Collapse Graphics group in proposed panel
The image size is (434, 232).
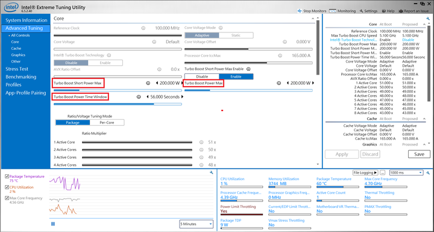pyautogui.click(x=424, y=144)
